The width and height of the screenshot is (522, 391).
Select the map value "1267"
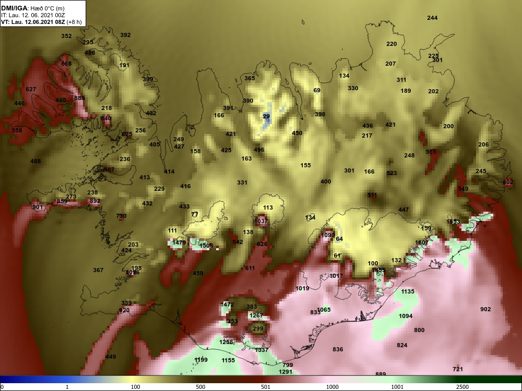(256, 315)
